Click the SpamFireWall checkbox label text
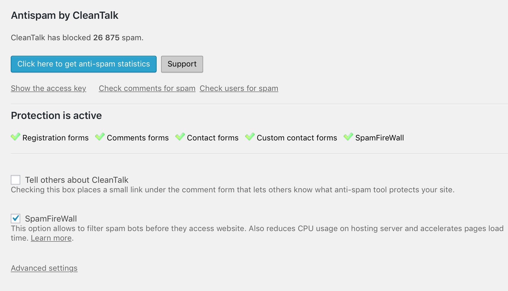This screenshot has height=291, width=508. [51, 219]
